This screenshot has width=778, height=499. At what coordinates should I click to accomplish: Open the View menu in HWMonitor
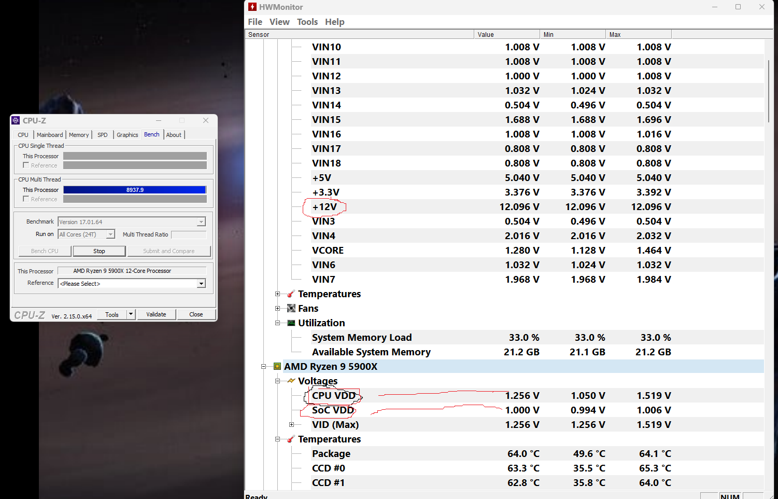point(279,22)
